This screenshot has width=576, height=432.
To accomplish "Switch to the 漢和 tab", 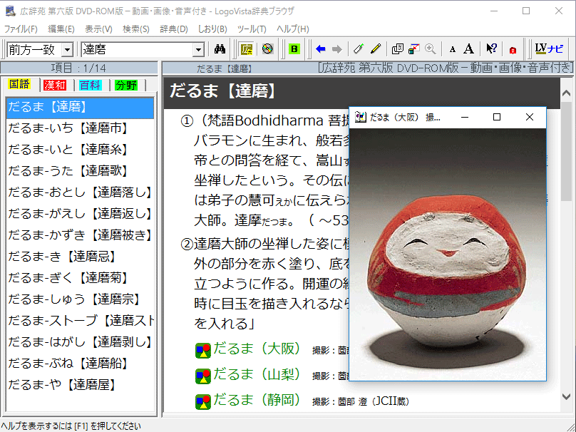I will 55,86.
